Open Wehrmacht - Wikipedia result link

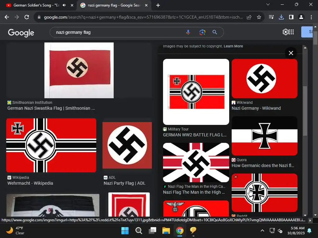tap(30, 183)
